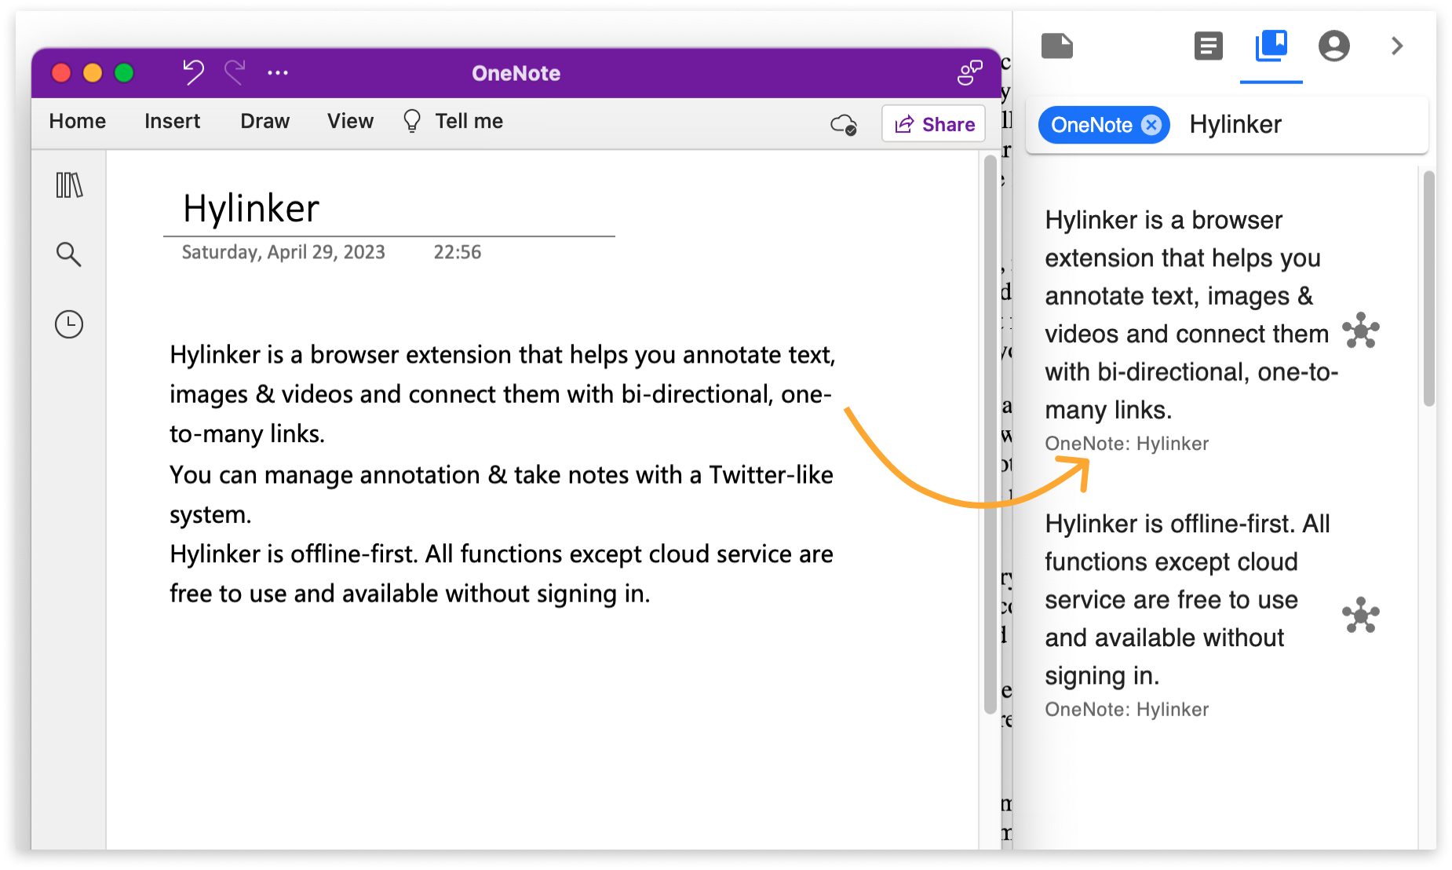Open the note icon in Hylinker panel
Viewport: 1452px width, 870px height.
click(x=1057, y=46)
